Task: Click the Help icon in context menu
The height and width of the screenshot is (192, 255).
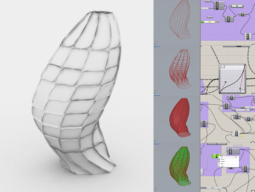Action: [x=219, y=166]
